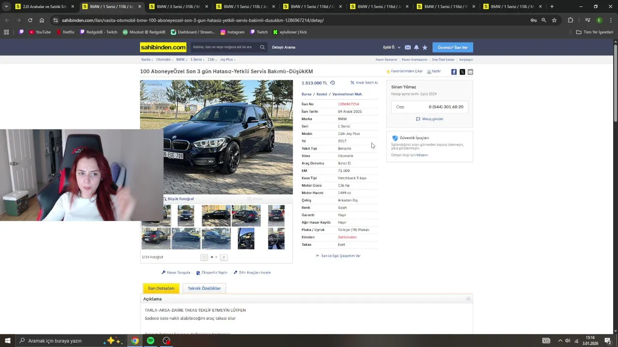Share listing on X
618x347 pixels.
(462, 72)
